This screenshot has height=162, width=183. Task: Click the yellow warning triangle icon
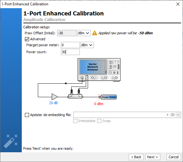click(95, 33)
